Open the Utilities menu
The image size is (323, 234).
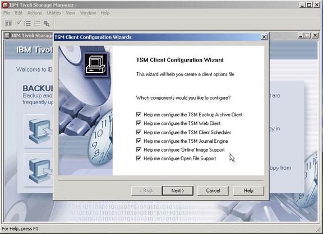pos(54,13)
